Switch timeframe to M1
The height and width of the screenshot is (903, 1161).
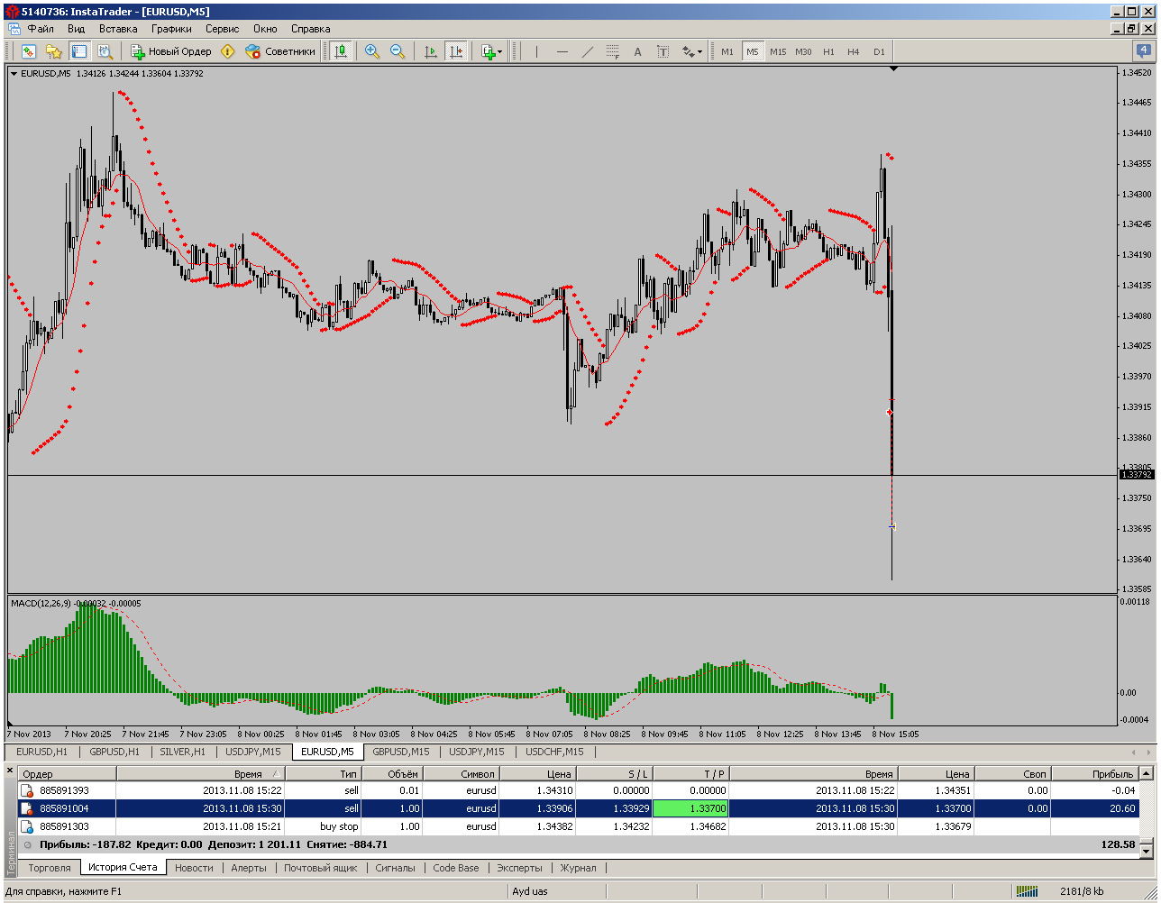[727, 51]
